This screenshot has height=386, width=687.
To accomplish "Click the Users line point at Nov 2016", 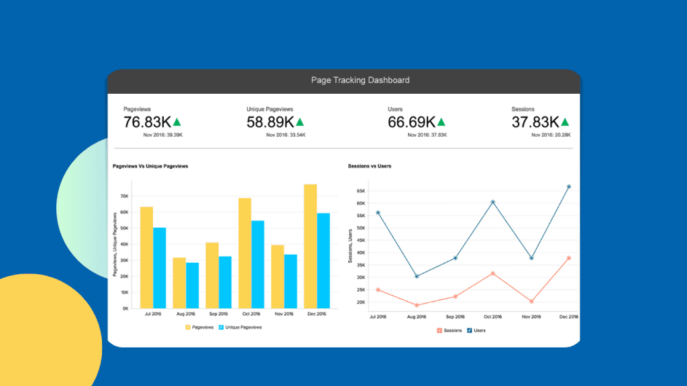I will [x=531, y=258].
